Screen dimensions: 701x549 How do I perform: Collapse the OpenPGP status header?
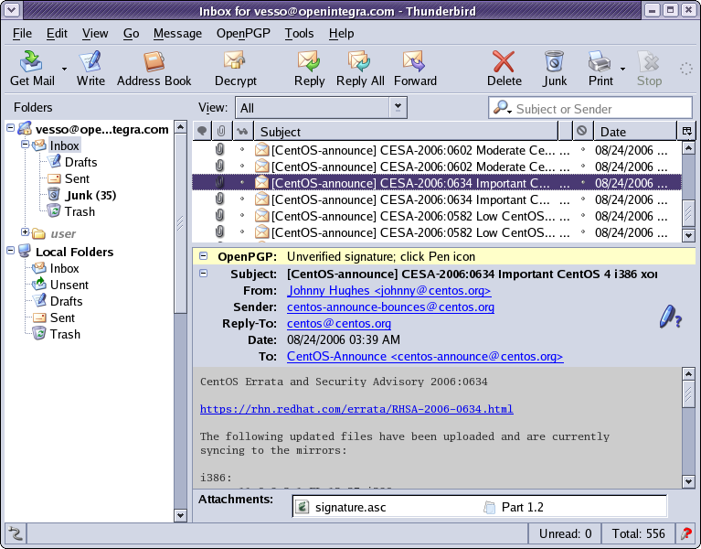(x=204, y=256)
